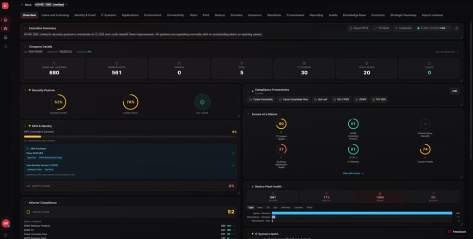Viewport: 473px width, 239px height.
Task: Toggle the ISO 27001 framework chip
Action: click(341, 100)
